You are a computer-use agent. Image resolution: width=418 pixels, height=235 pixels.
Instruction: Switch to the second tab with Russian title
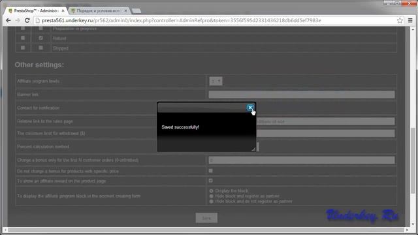99,10
